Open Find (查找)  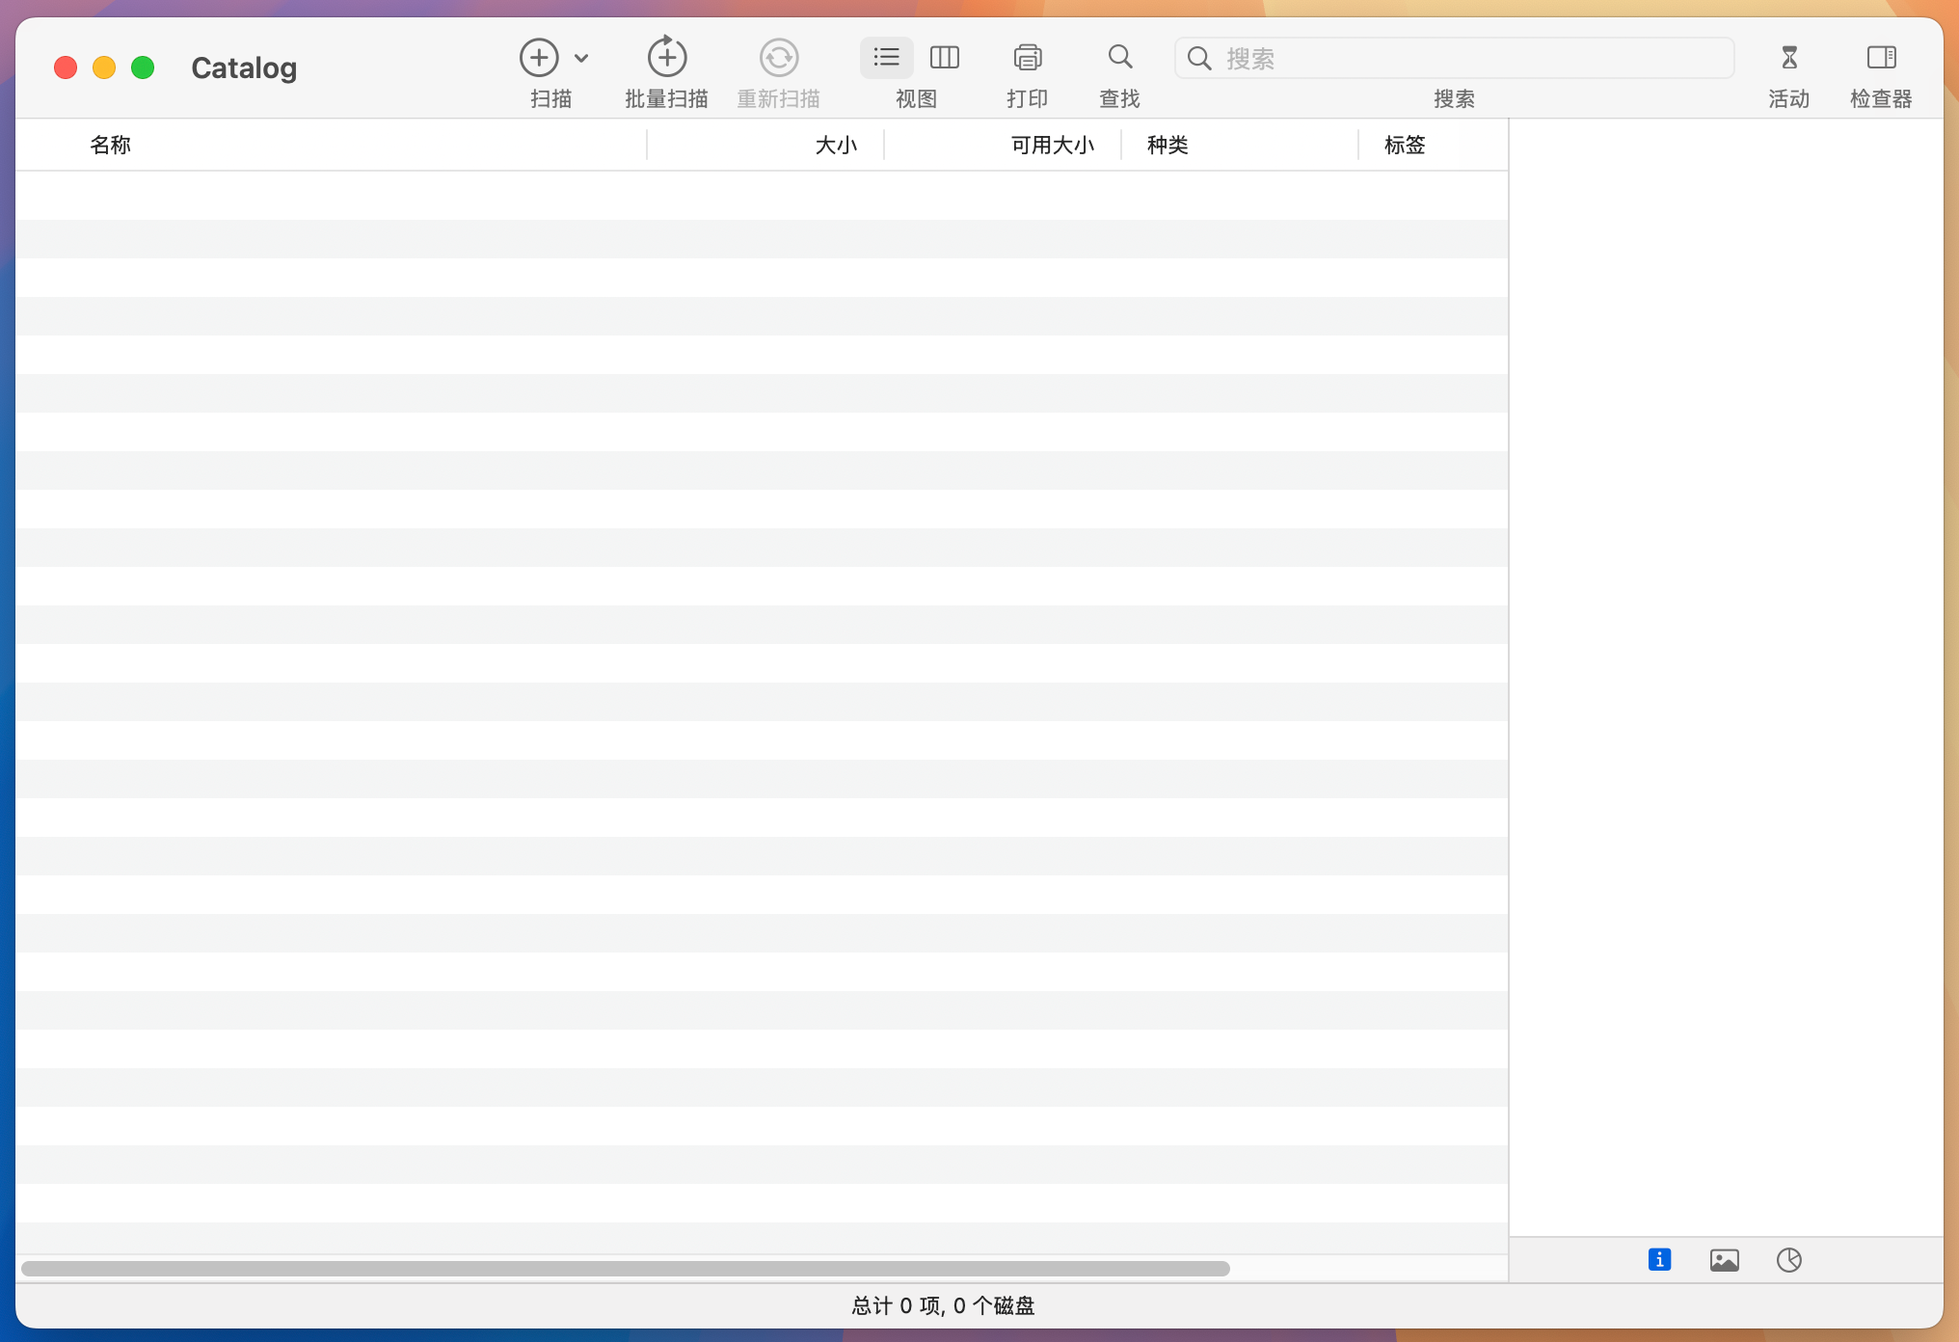(x=1118, y=58)
